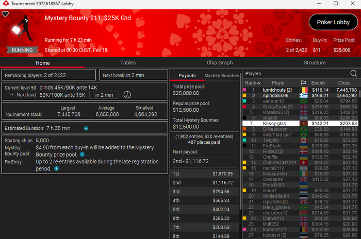The height and width of the screenshot is (239, 361).
Task: Click Next payout 2nd - $1,116.72 field
Action: (204, 162)
